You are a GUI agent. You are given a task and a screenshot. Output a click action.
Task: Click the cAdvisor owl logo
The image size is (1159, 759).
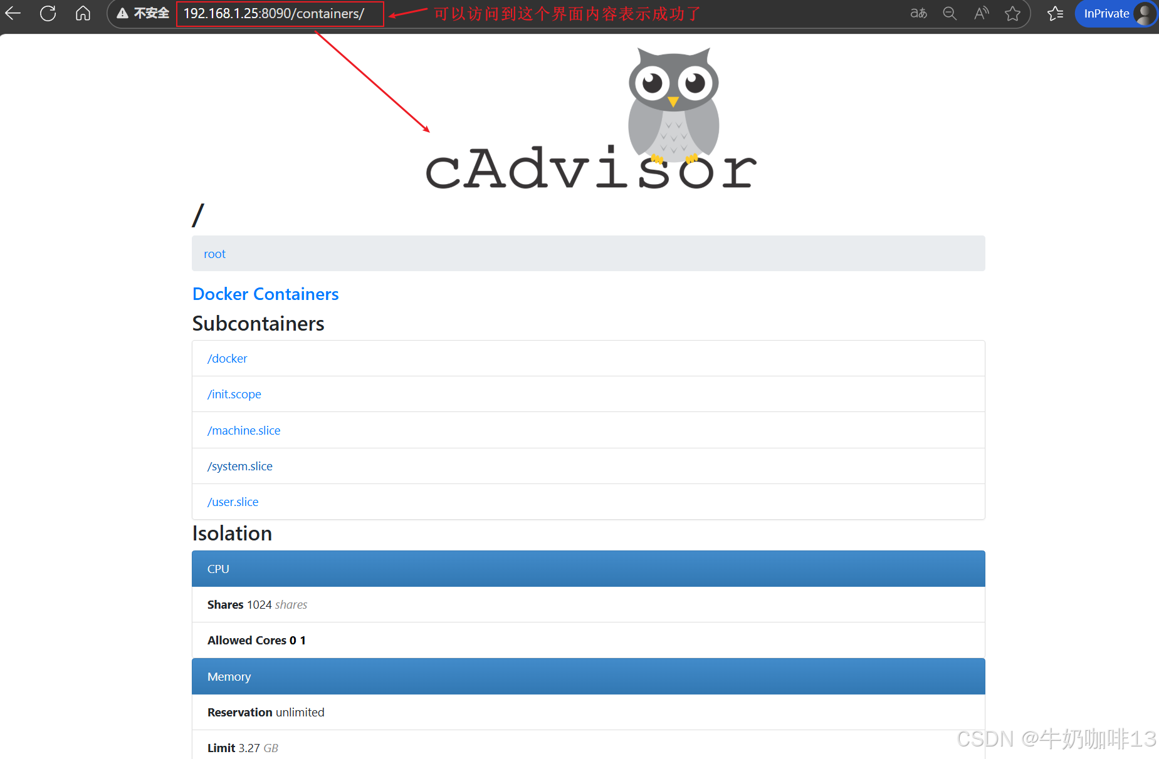coord(591,118)
